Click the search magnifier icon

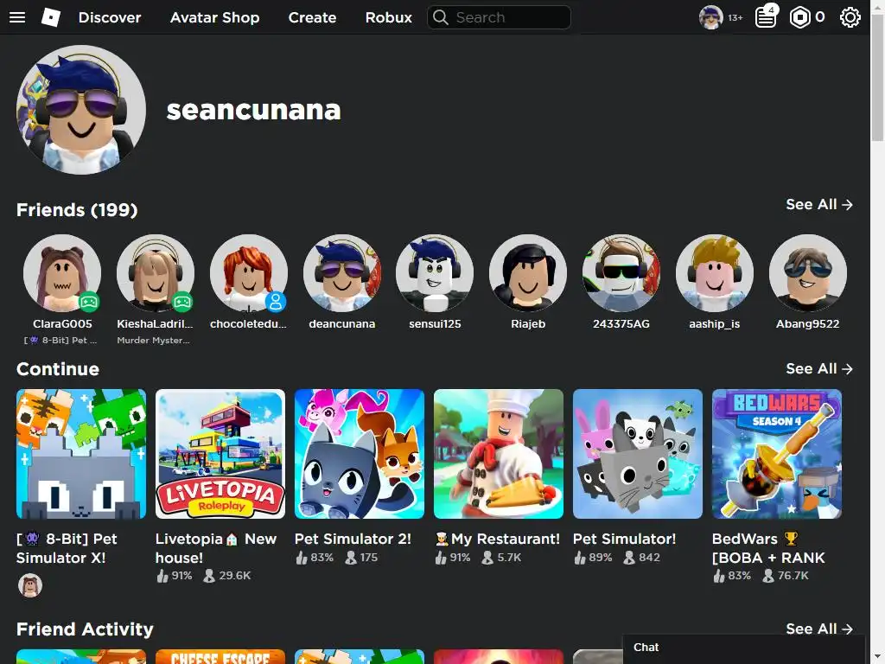[x=441, y=17]
